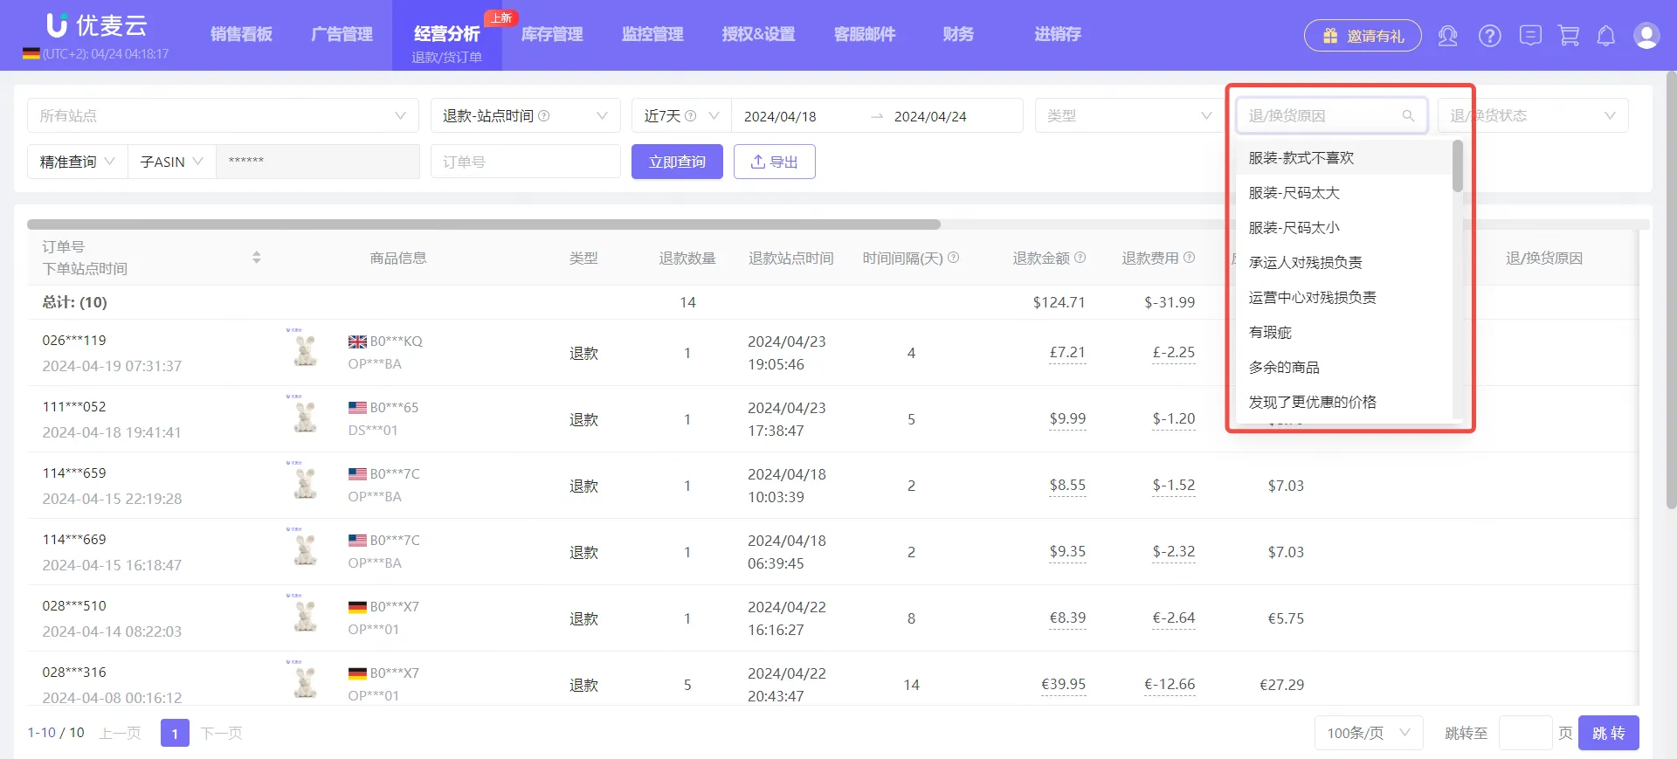Click the horizontal table scrollbar
This screenshot has width=1677, height=759.
coord(484,224)
